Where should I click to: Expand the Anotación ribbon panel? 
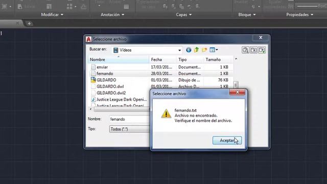pos(112,15)
